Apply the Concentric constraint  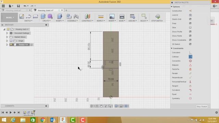190,61
